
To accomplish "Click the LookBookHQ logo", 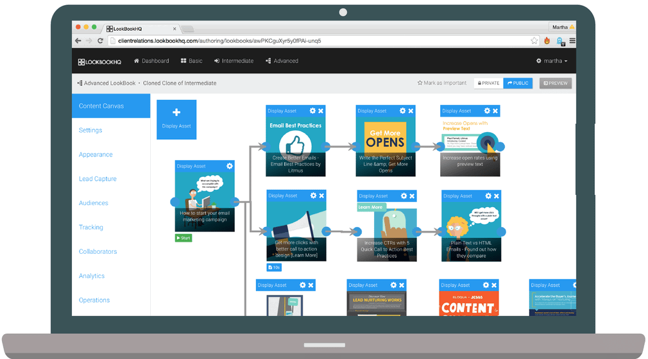I will pos(99,62).
